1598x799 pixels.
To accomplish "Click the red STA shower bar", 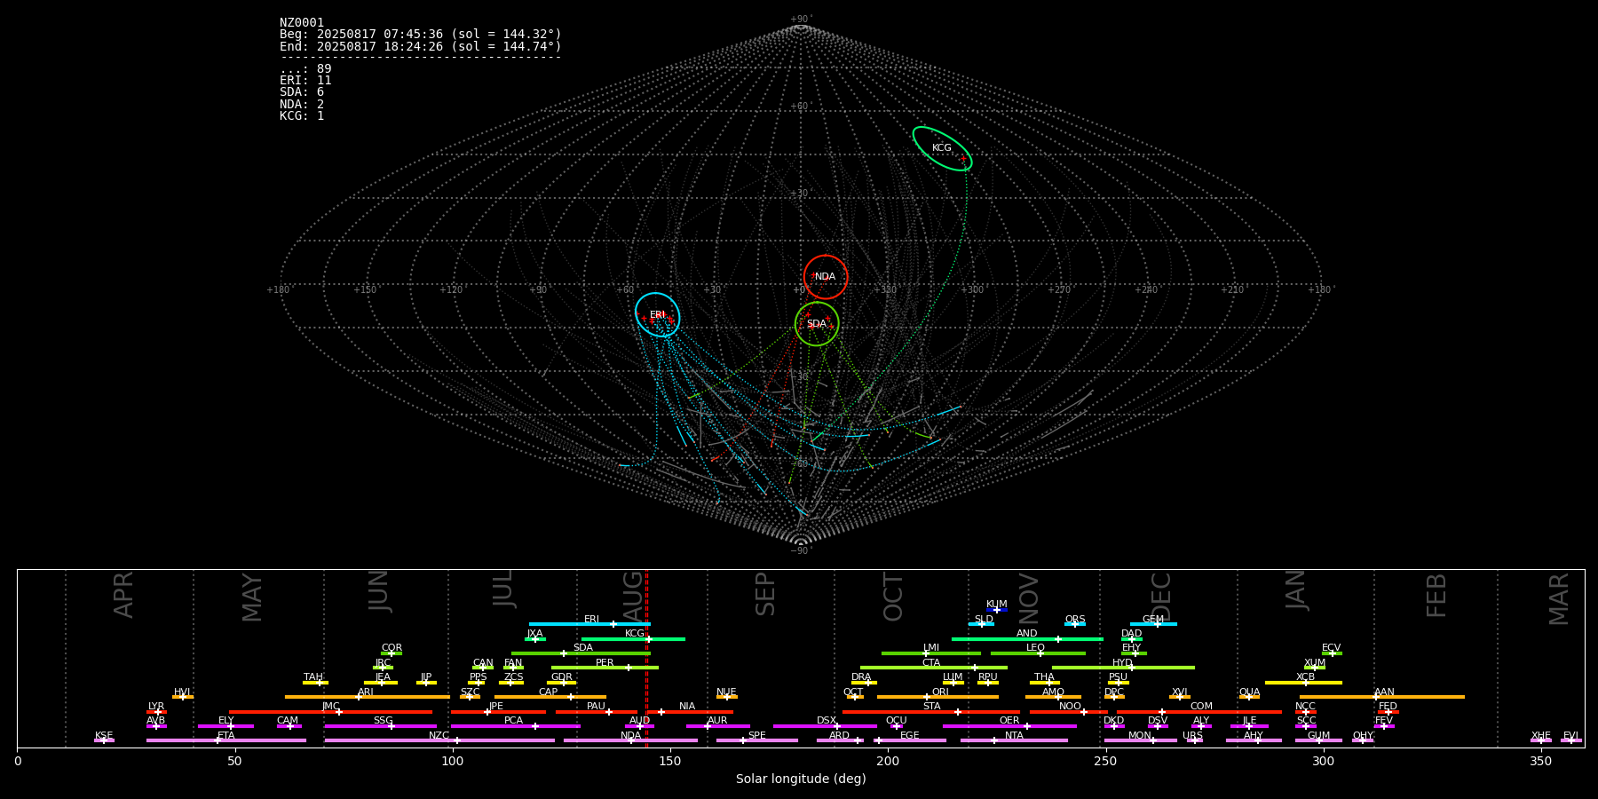I will pyautogui.click(x=931, y=712).
